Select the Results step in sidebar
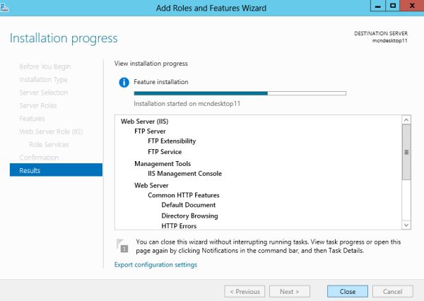 [x=56, y=170]
